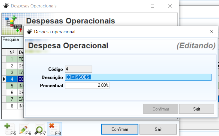This screenshot has height=136, width=219.
Task: Click hand icon in Despesa operacional title bar
Action: pyautogui.click(x=29, y=31)
